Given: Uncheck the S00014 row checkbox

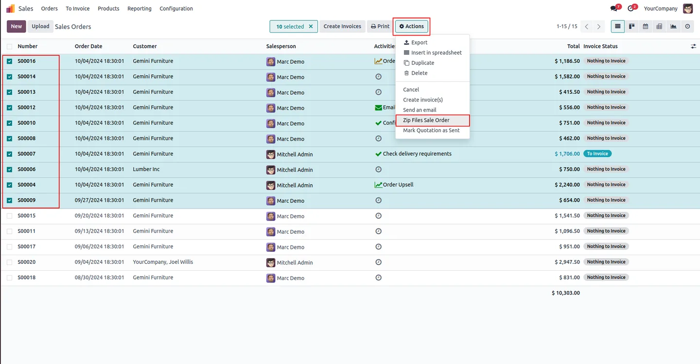Looking at the screenshot, I should tap(10, 77).
